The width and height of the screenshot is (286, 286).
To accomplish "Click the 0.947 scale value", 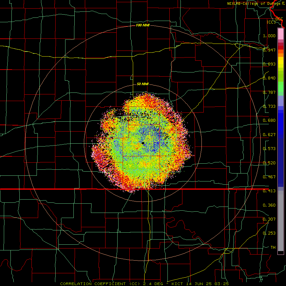I will click(269, 50).
